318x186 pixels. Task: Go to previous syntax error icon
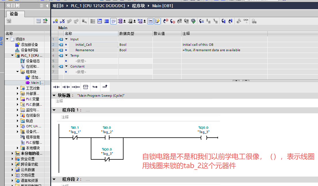click(173, 21)
